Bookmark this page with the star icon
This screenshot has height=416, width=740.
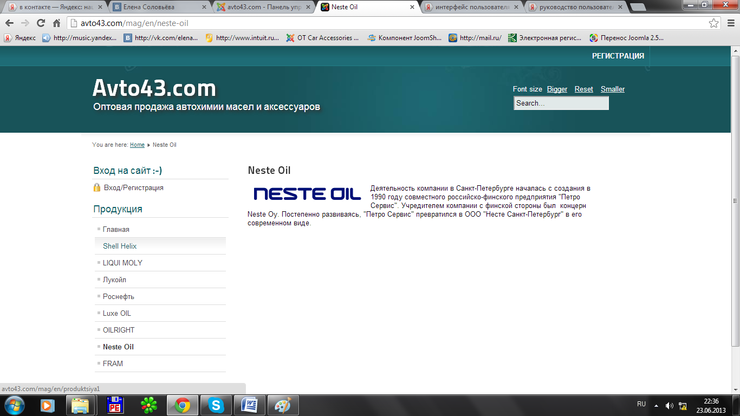tap(714, 23)
